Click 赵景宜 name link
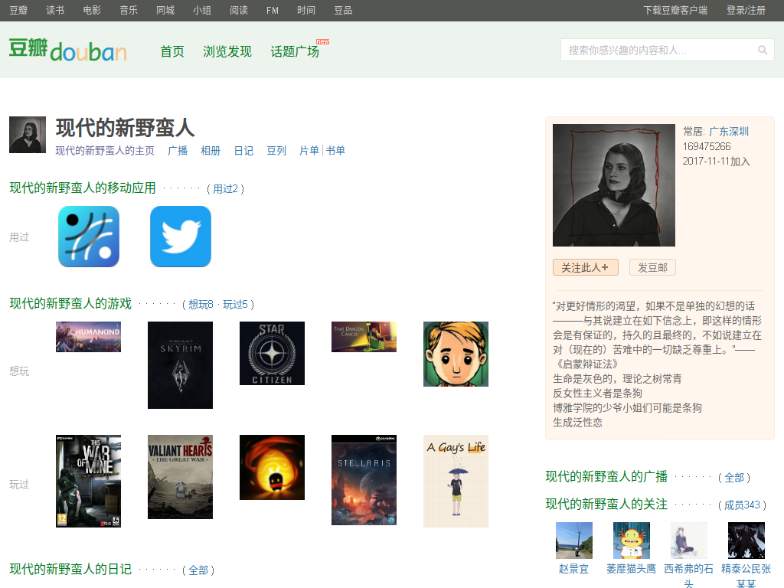The width and height of the screenshot is (784, 588). [x=574, y=569]
